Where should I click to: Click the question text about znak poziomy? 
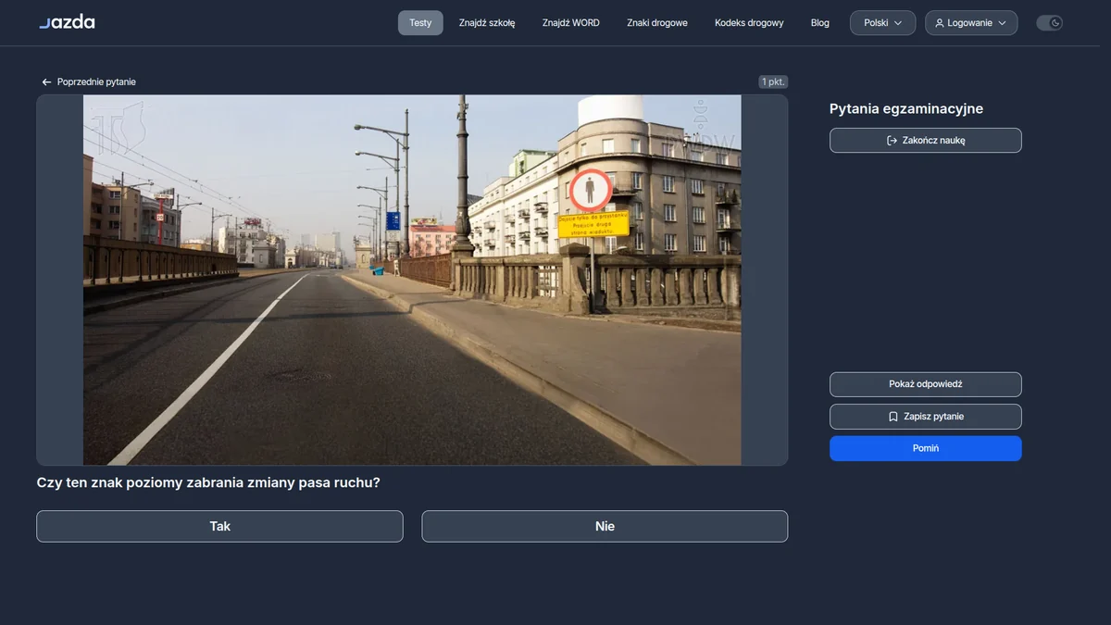[x=208, y=482]
